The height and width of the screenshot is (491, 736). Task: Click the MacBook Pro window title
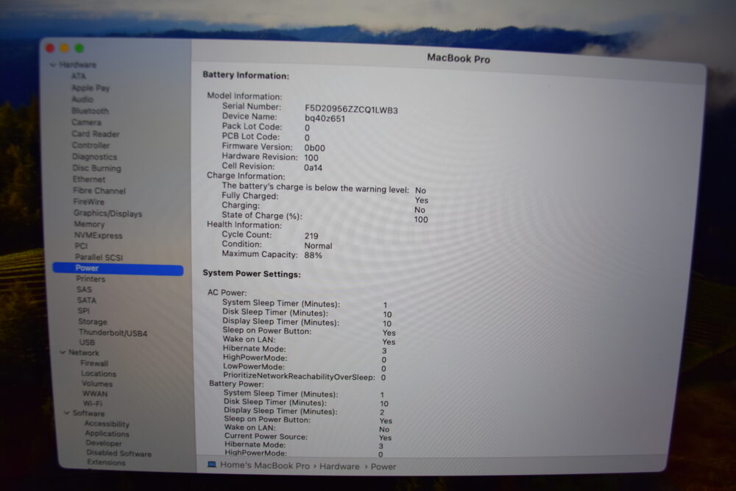[x=458, y=59]
